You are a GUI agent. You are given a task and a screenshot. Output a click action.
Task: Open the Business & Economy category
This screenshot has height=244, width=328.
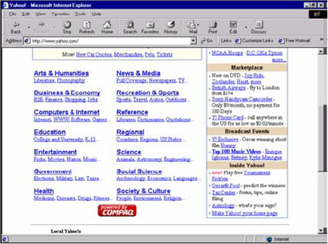(x=67, y=93)
